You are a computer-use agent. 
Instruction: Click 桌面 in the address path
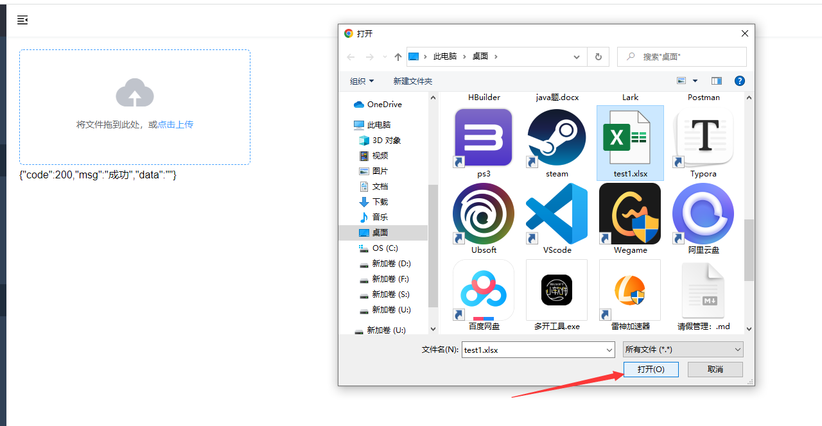[x=480, y=56]
